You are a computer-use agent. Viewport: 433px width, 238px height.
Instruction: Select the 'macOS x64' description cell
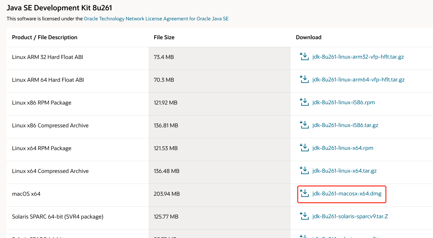26,194
